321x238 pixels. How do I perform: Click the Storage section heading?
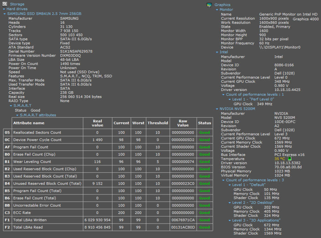click(17, 4)
